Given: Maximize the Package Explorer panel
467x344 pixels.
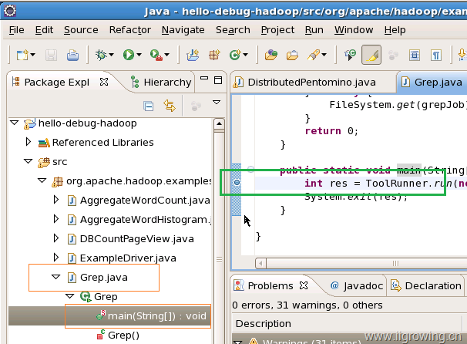Looking at the screenshot, I should pos(218,80).
